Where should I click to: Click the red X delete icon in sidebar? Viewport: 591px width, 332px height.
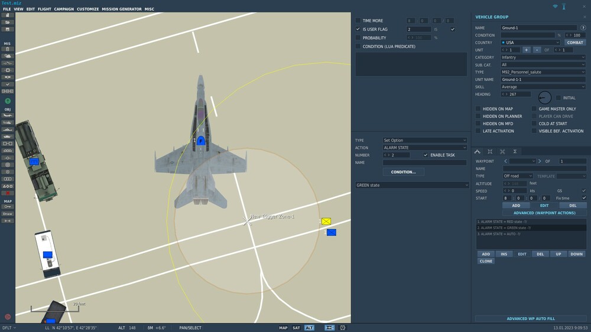pos(8,193)
